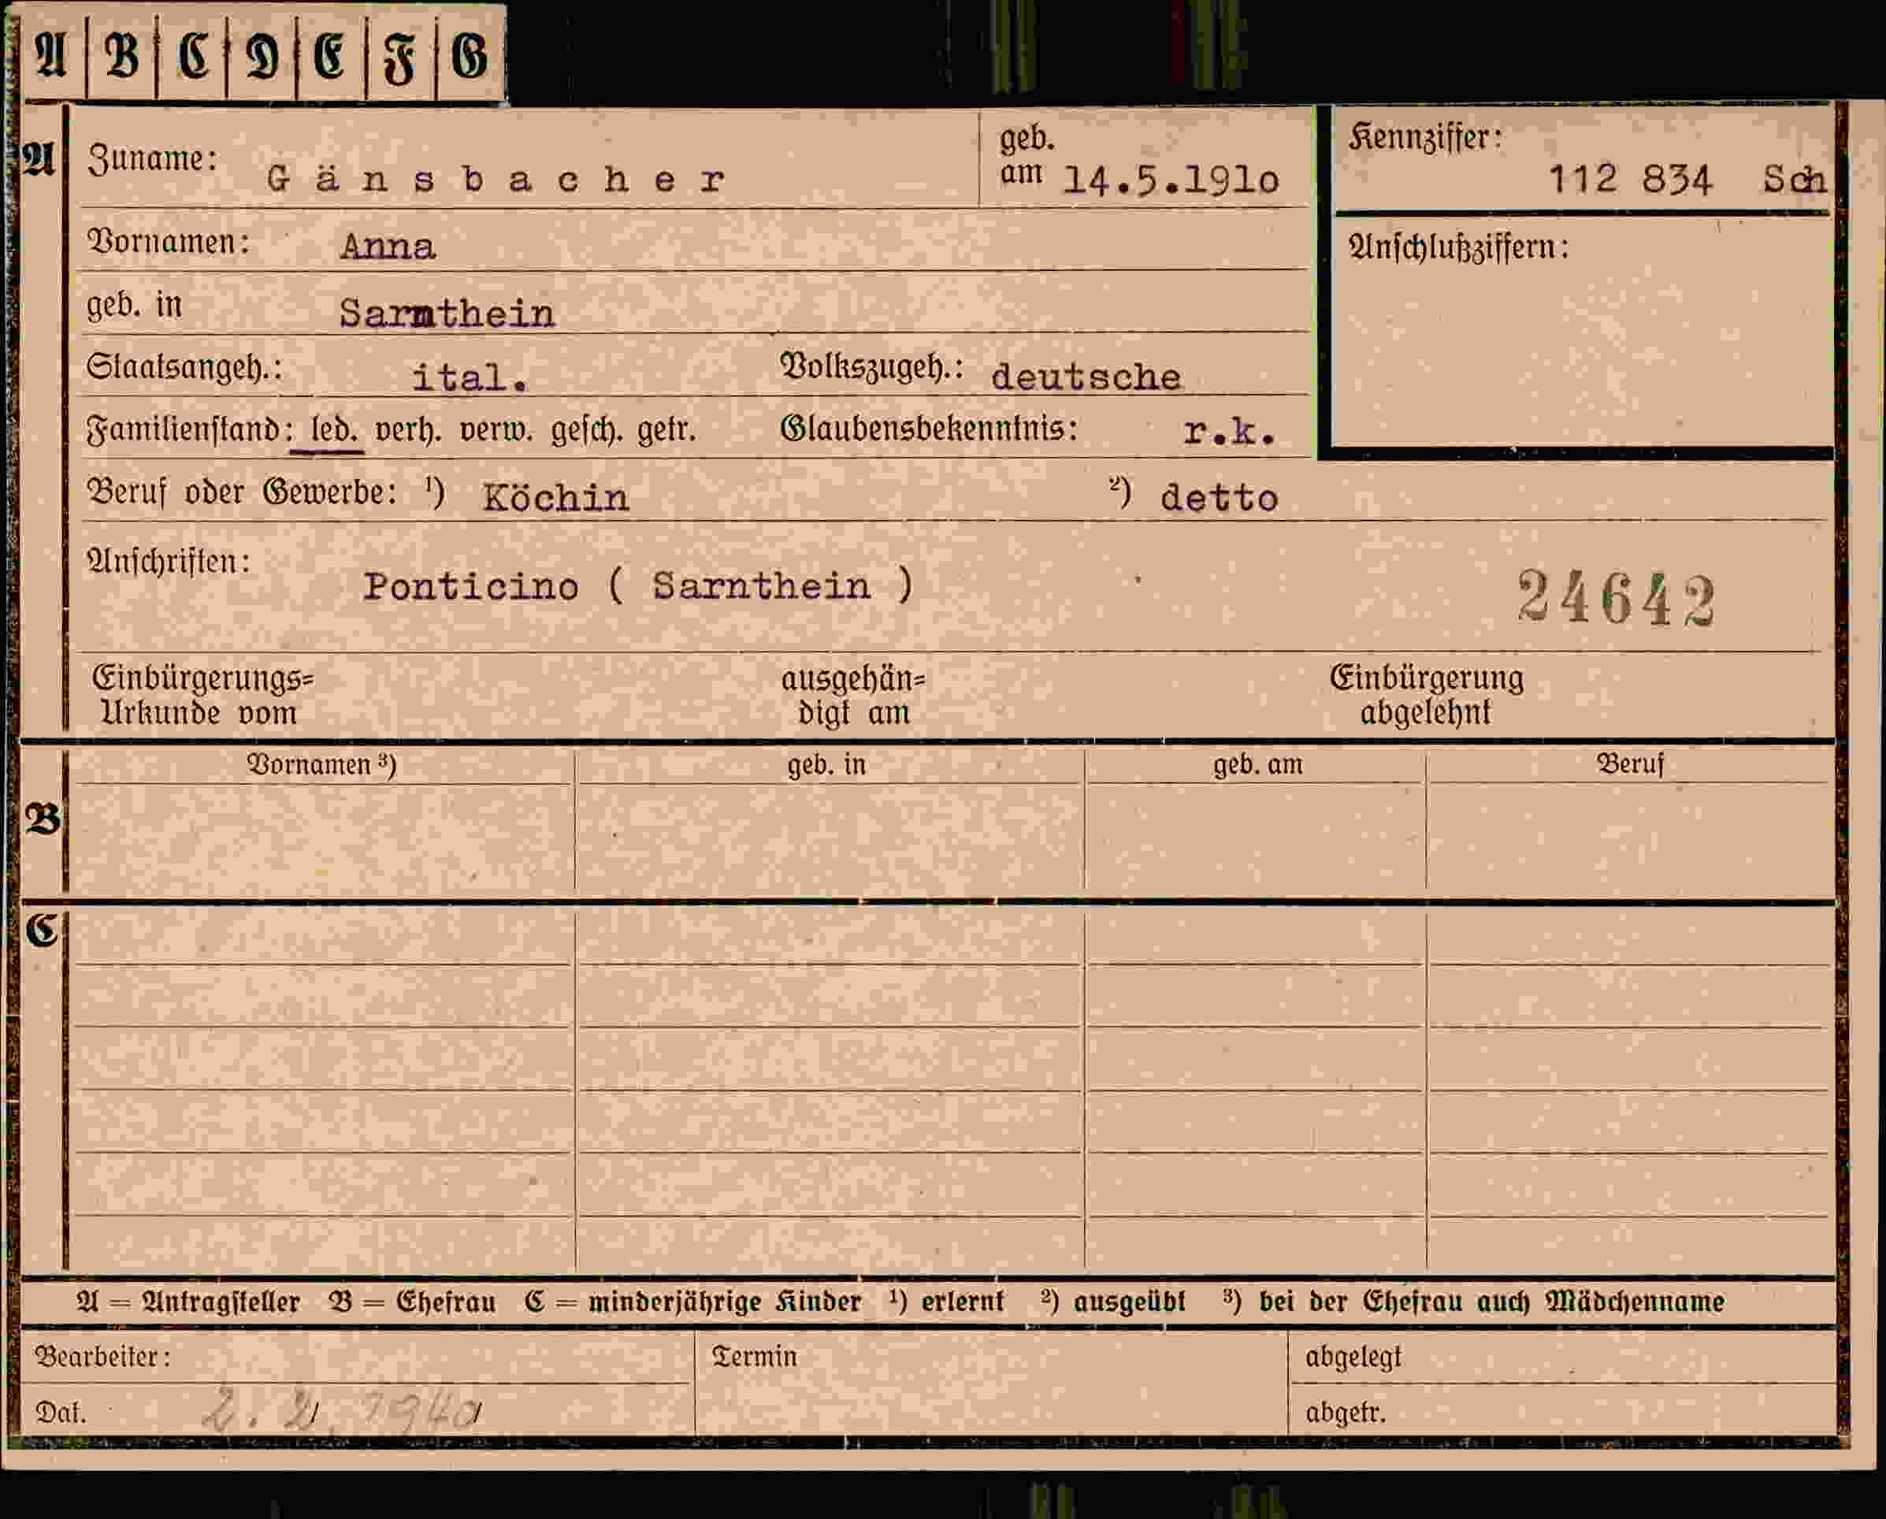This screenshot has height=1519, width=1886.
Task: Click the 'Bearbeiter:' label
Action: [103, 1357]
